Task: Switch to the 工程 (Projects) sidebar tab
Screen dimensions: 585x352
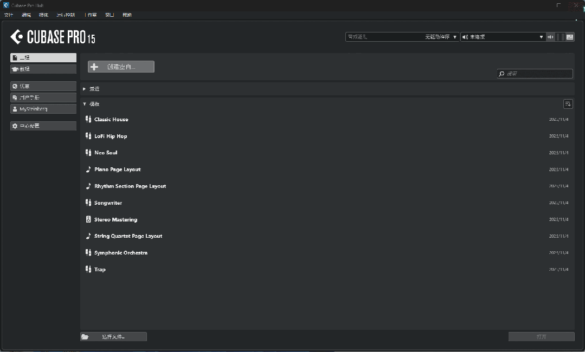Action: pos(43,58)
